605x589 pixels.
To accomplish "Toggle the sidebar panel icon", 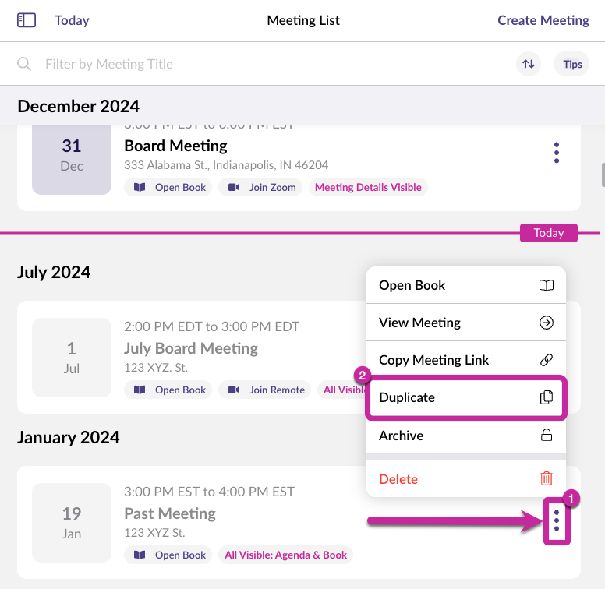I will coord(27,20).
